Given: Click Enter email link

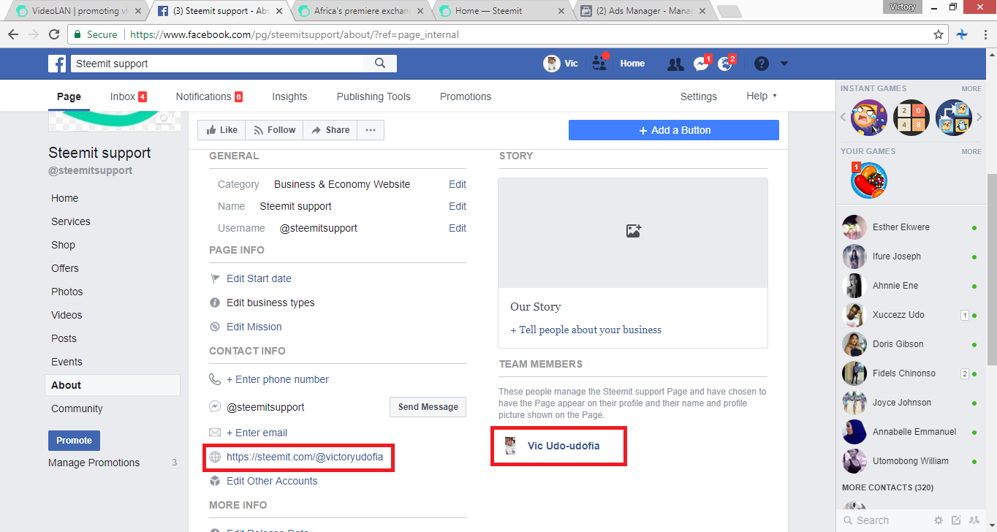Looking at the screenshot, I should coord(257,433).
